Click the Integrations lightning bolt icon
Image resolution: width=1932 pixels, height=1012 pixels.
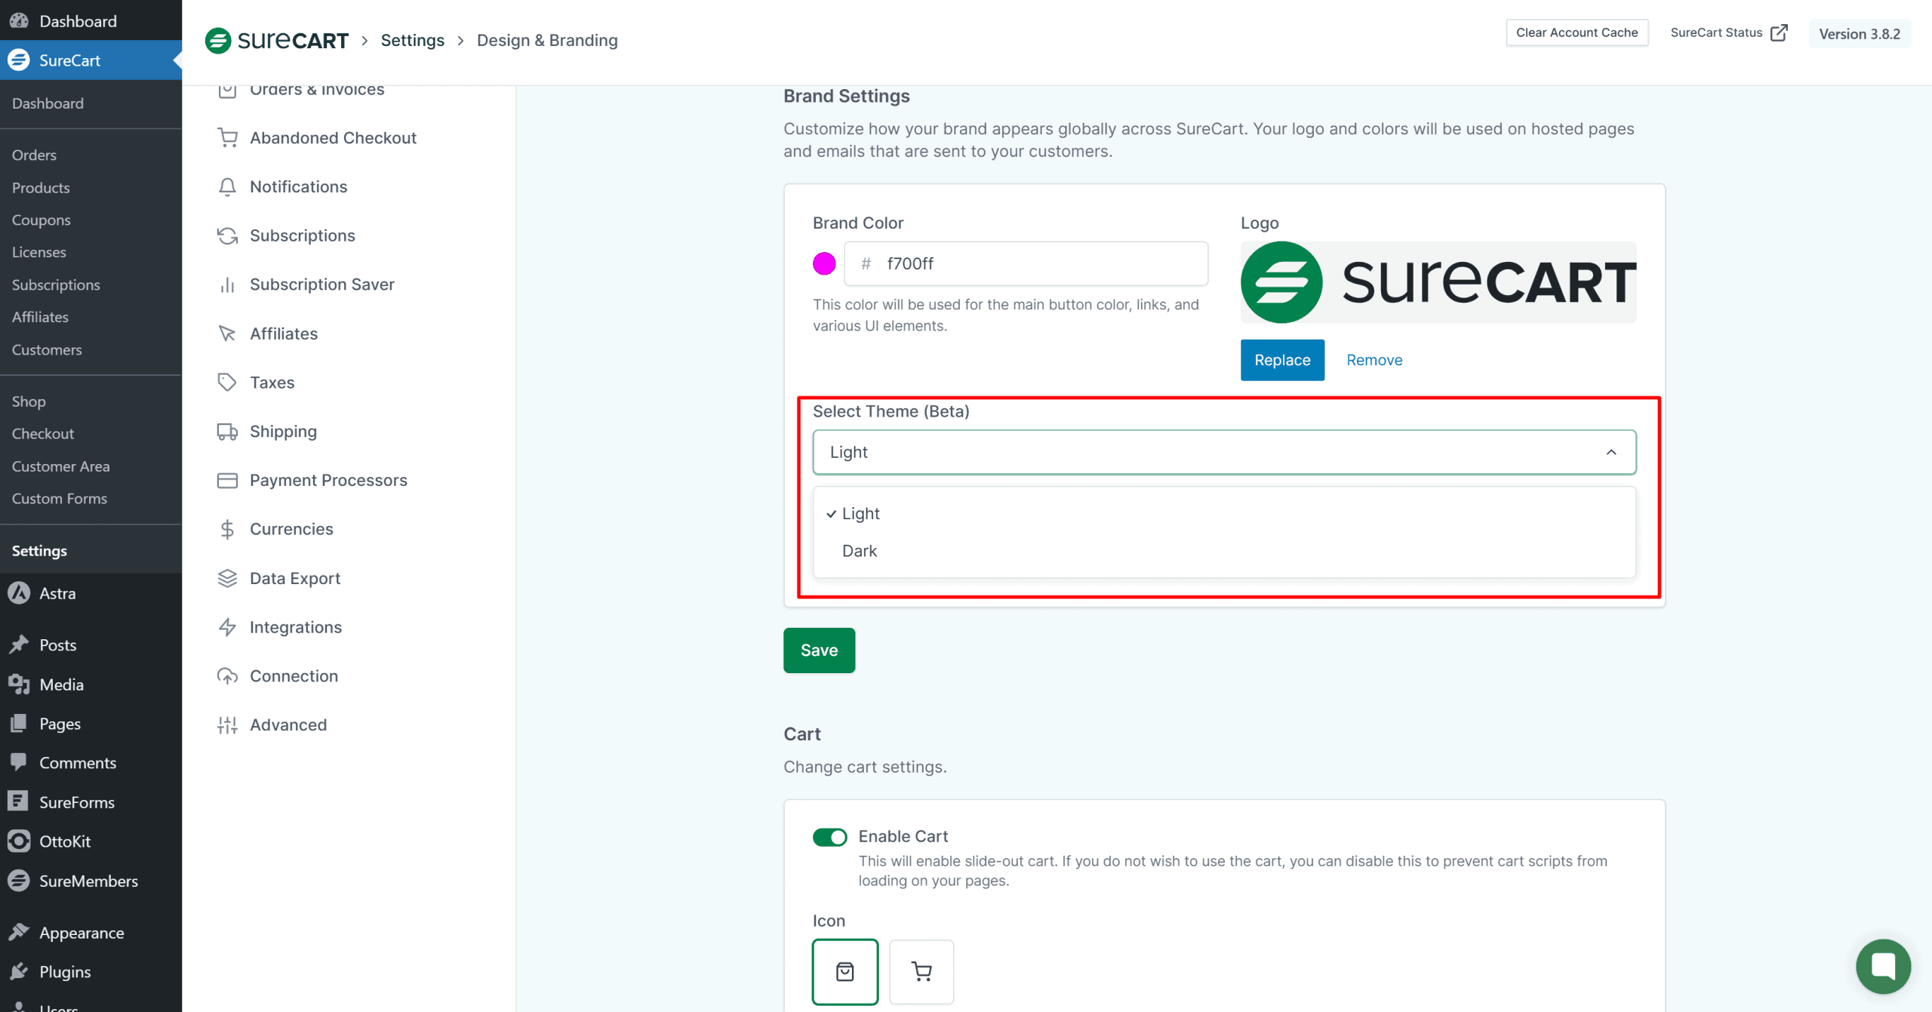click(x=227, y=627)
